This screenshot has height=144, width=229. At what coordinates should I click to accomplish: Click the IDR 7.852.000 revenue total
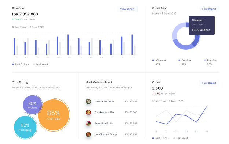(x=25, y=14)
